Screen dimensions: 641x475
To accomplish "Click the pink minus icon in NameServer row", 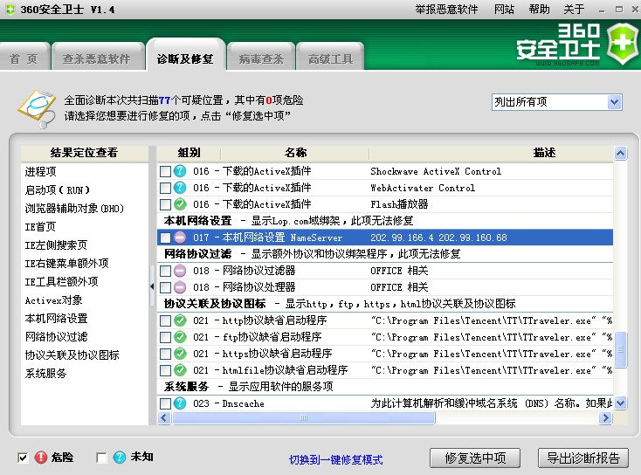I will coord(180,237).
